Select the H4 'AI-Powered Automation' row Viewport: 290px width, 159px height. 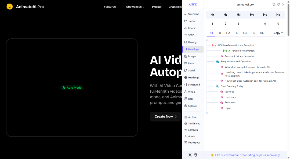[239, 51]
